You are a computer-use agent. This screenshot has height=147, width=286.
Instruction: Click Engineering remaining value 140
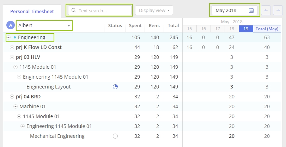click(x=155, y=38)
